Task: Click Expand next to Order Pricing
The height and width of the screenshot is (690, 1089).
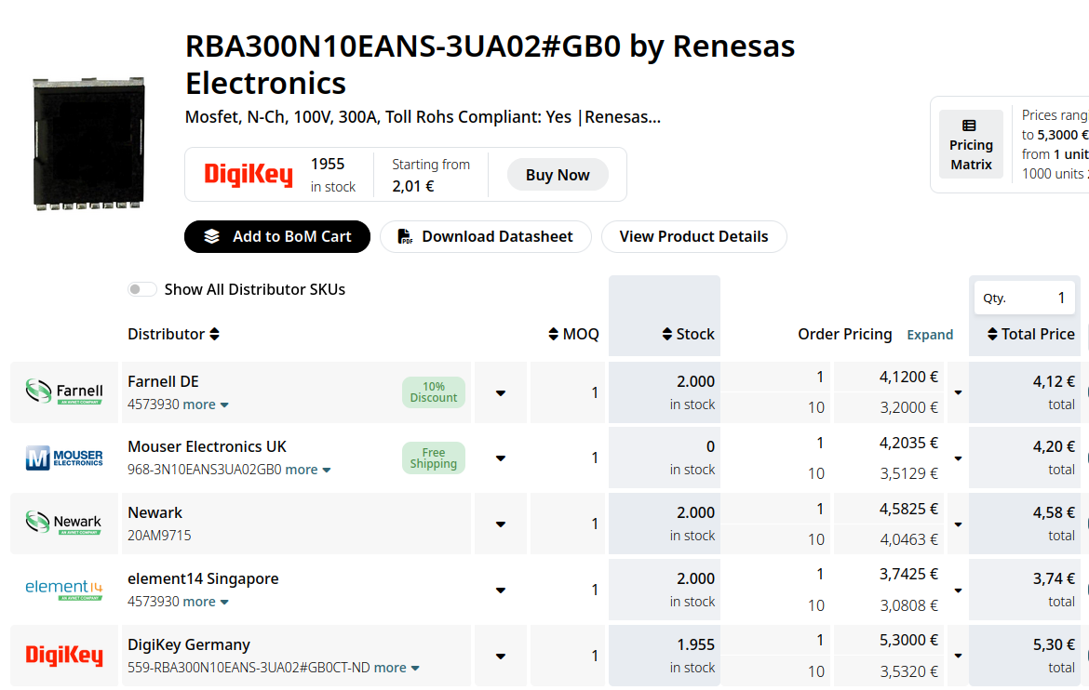Action: [x=929, y=335]
